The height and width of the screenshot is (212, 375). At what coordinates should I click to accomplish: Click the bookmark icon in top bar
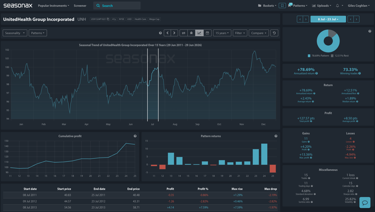282,5
